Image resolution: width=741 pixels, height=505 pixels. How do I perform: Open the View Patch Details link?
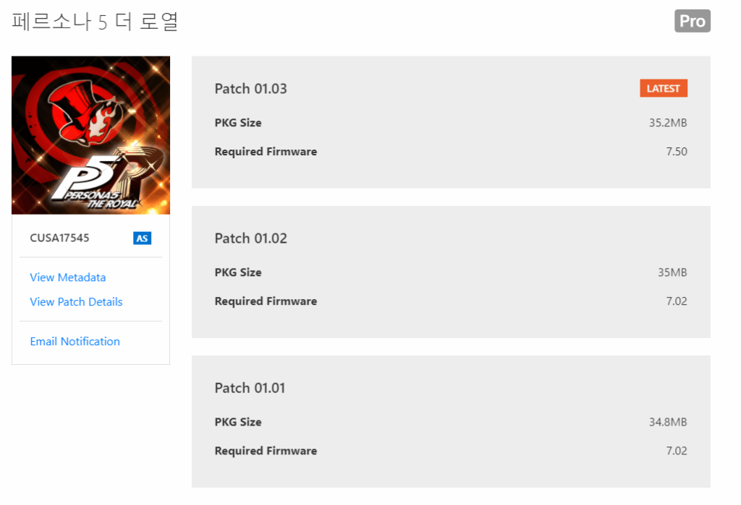click(76, 302)
